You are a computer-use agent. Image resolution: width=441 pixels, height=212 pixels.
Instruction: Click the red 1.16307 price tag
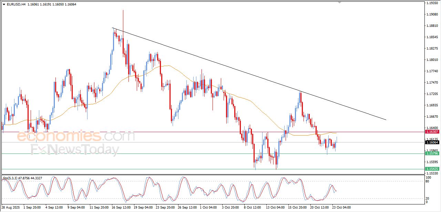[x=432, y=132]
